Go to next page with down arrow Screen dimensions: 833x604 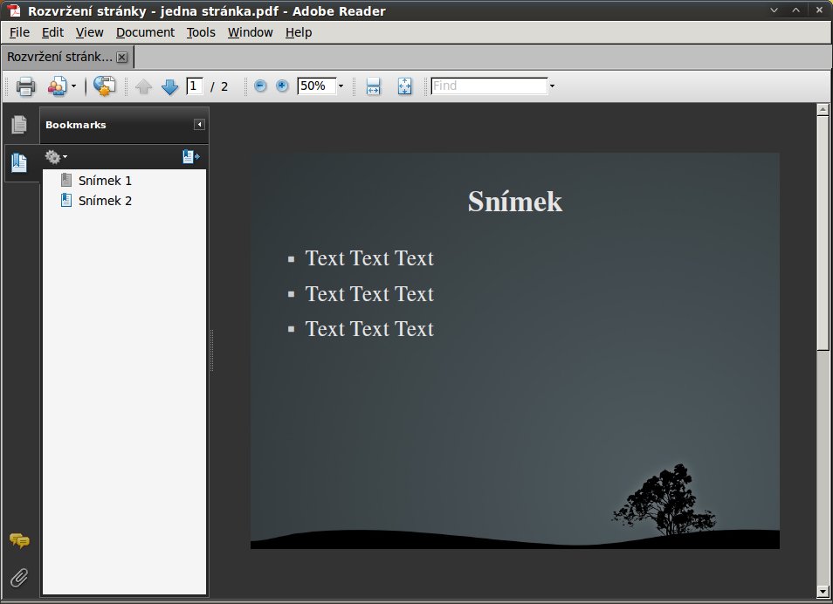[x=169, y=86]
